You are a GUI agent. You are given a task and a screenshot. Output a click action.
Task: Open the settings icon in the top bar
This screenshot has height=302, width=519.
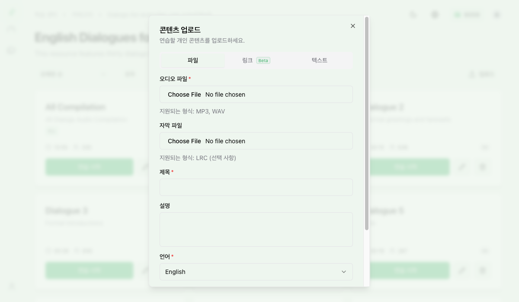click(434, 14)
